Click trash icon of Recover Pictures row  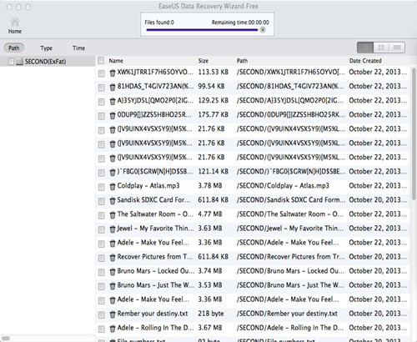[113, 257]
